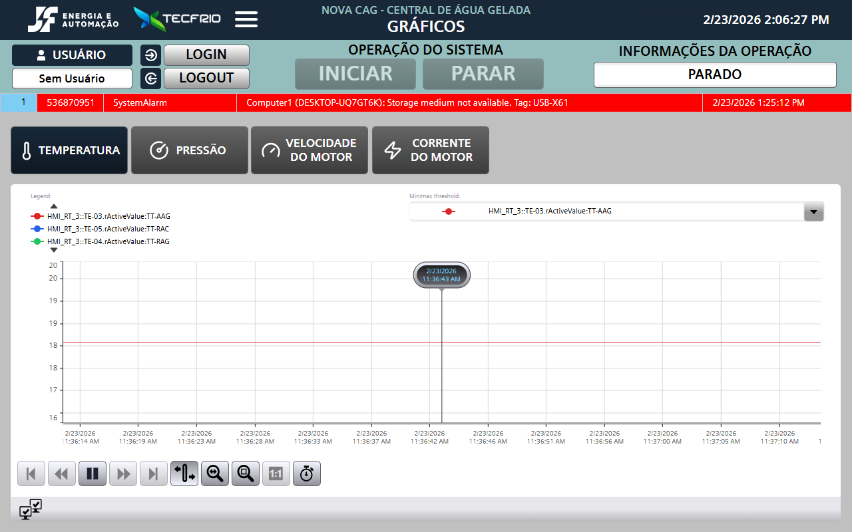Toggle the ruler cursor tool button
The image size is (852, 532).
184,473
